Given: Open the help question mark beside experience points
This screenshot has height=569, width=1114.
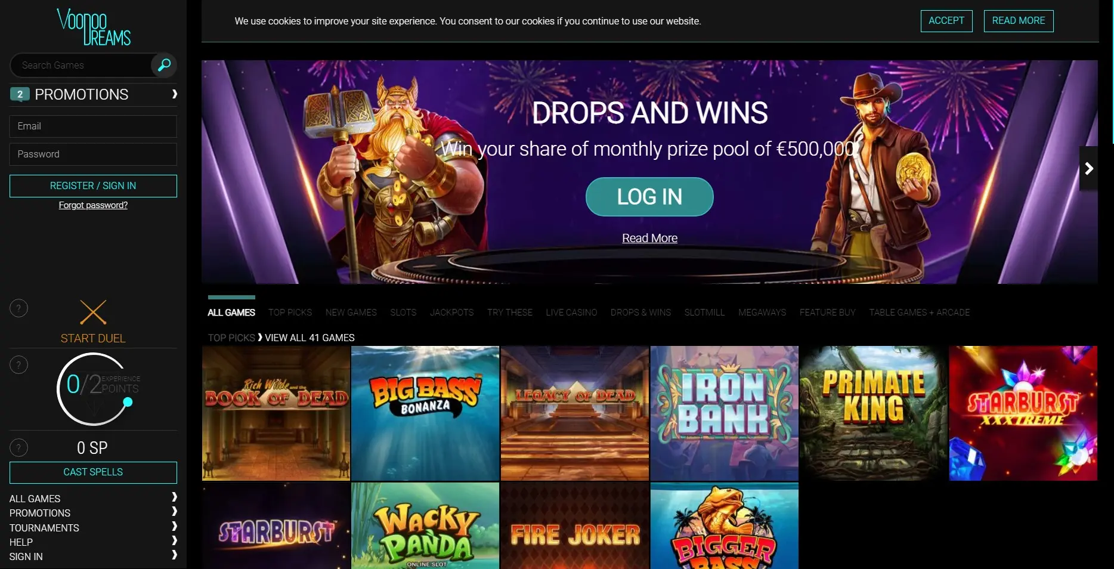Looking at the screenshot, I should [x=19, y=365].
